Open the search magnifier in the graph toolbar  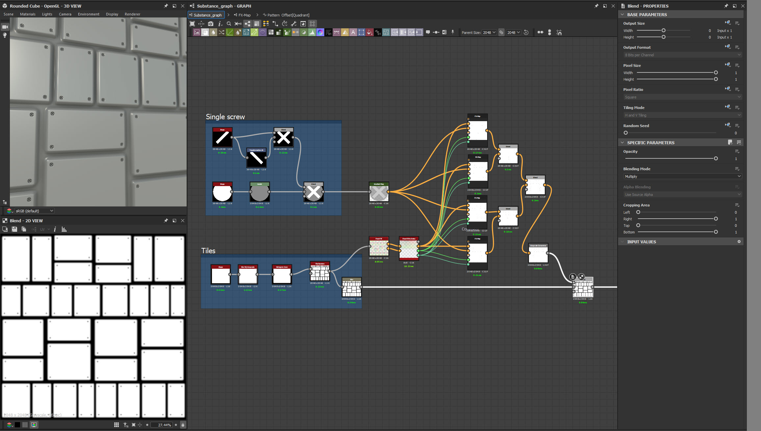pyautogui.click(x=229, y=23)
